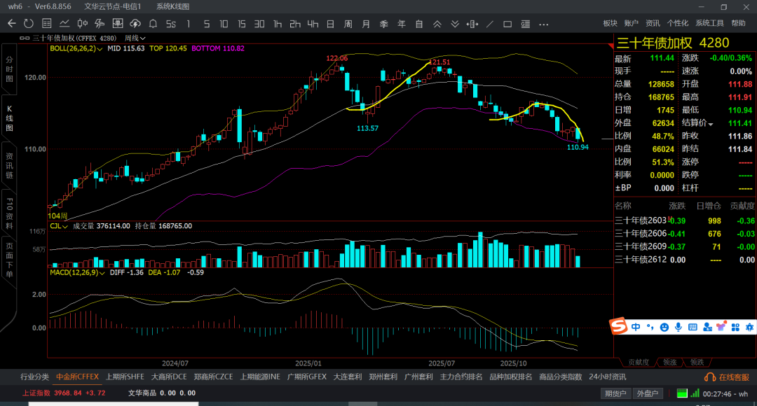Expand the 周线 period dropdown
This screenshot has width=757, height=406.
click(x=143, y=38)
